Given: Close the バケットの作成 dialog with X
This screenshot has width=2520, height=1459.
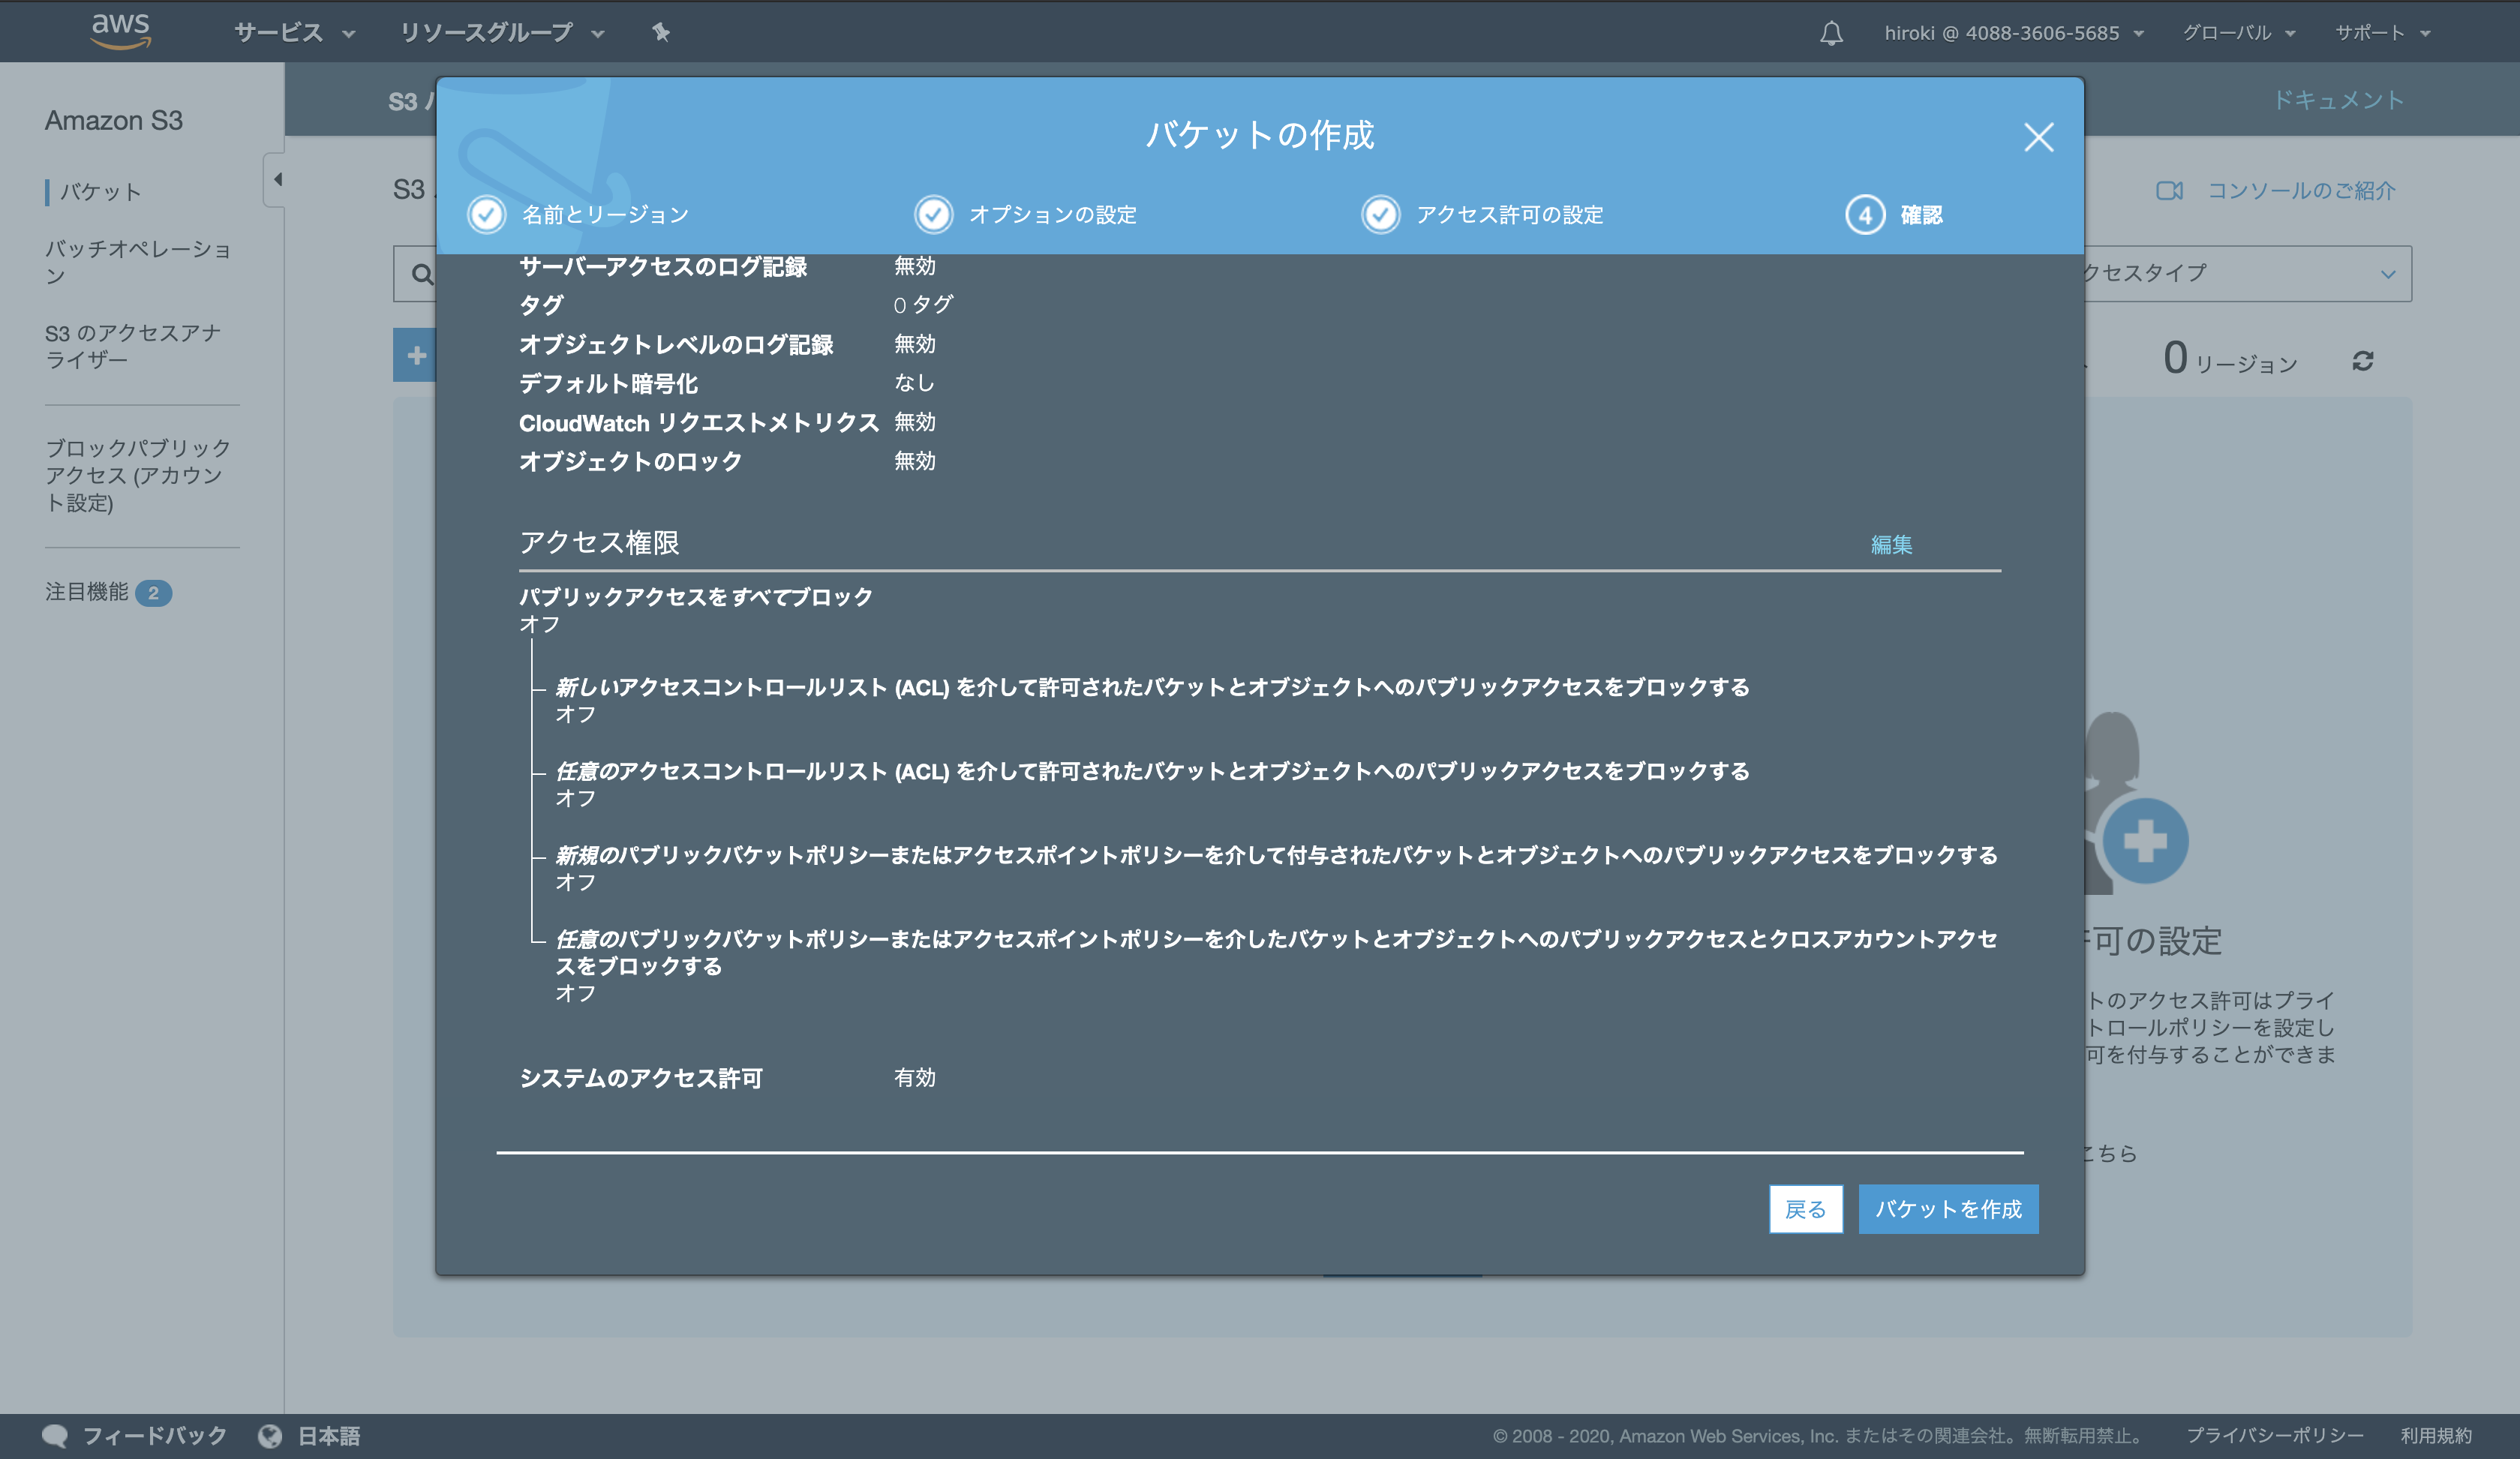Looking at the screenshot, I should tap(2038, 137).
